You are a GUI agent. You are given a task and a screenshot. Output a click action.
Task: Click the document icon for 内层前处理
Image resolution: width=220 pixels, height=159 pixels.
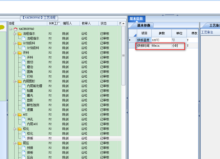tap(24, 86)
